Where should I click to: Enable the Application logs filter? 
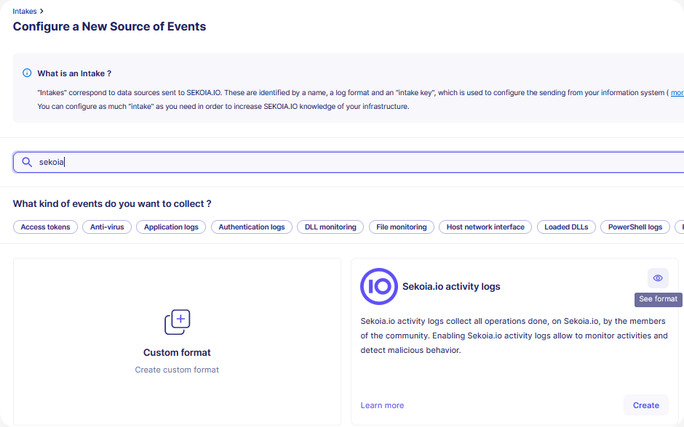point(171,227)
